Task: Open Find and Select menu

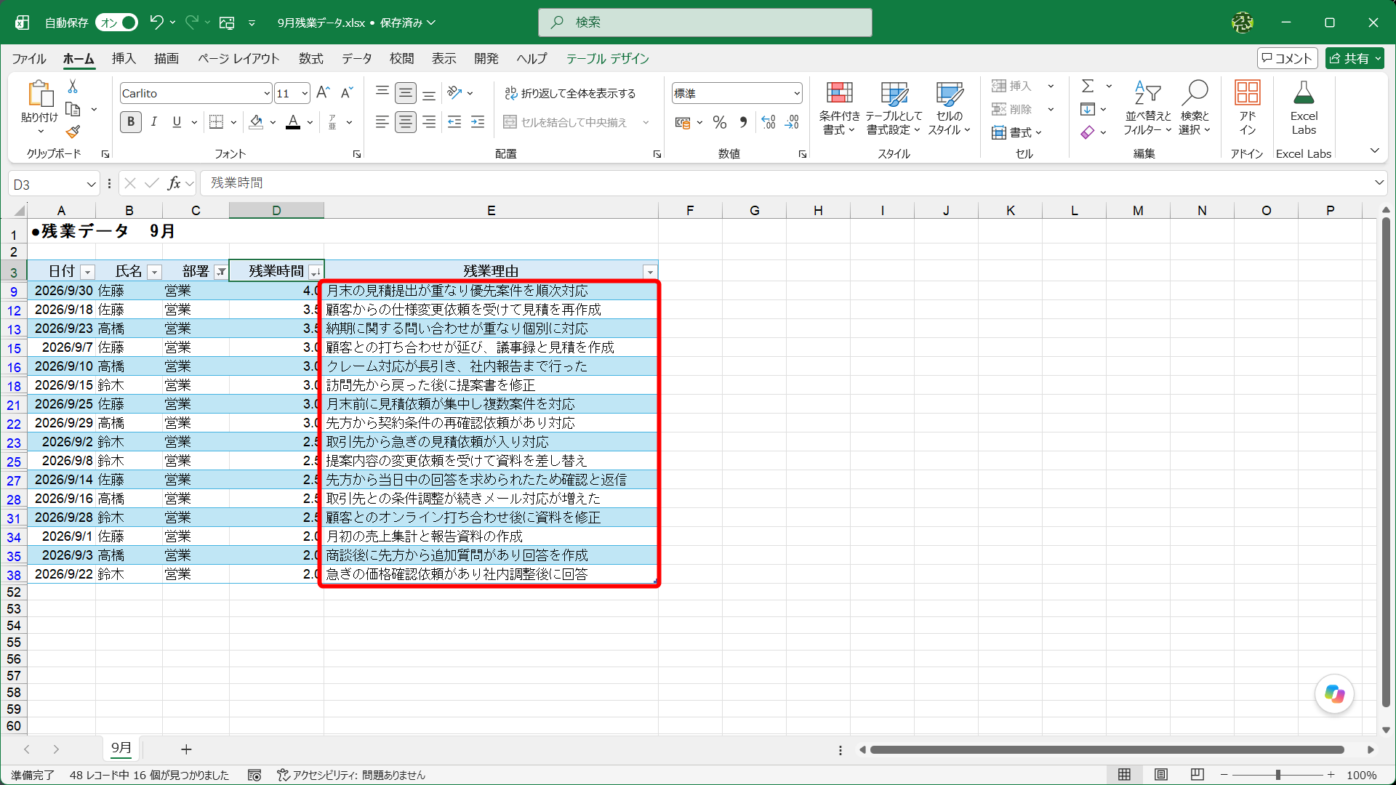Action: click(1195, 108)
